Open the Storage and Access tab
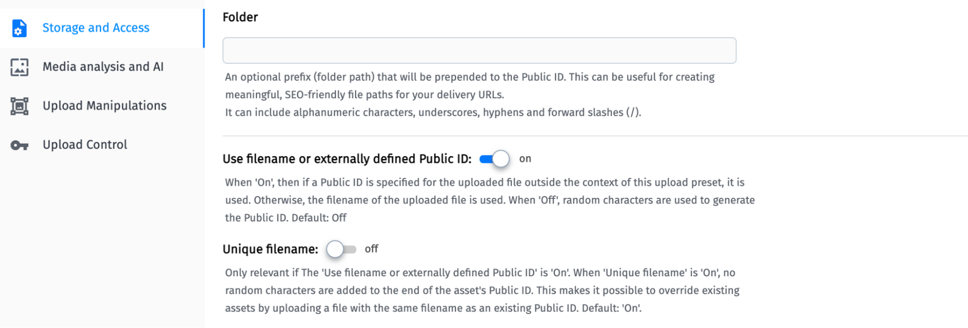 tap(96, 28)
